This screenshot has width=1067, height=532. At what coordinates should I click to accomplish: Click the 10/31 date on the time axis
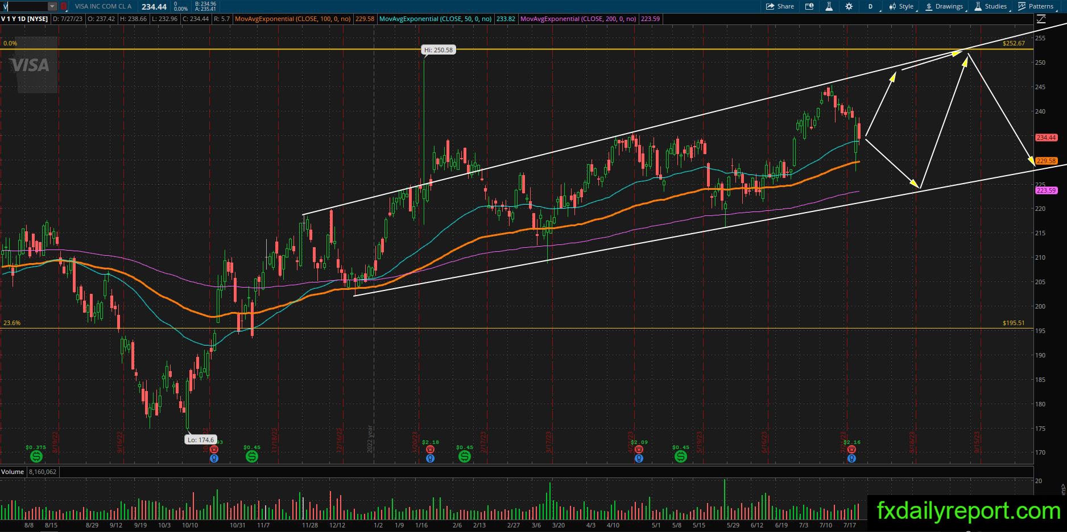point(237,525)
